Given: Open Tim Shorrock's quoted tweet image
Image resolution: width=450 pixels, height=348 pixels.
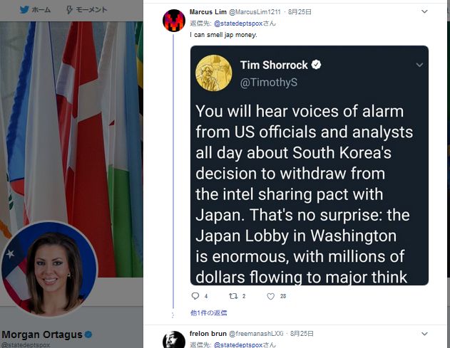Looking at the screenshot, I should pos(310,165).
